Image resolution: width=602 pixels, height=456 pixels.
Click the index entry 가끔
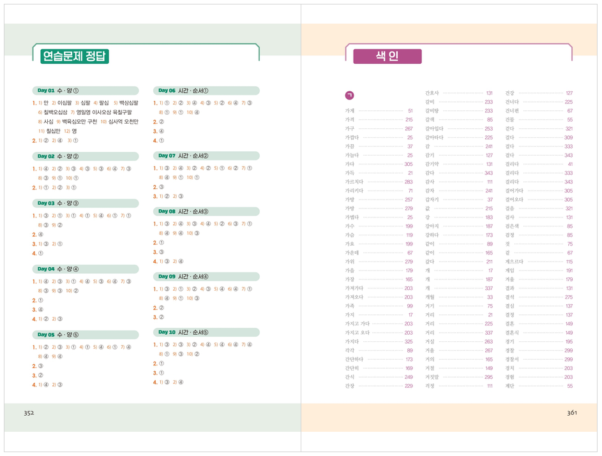coord(379,146)
